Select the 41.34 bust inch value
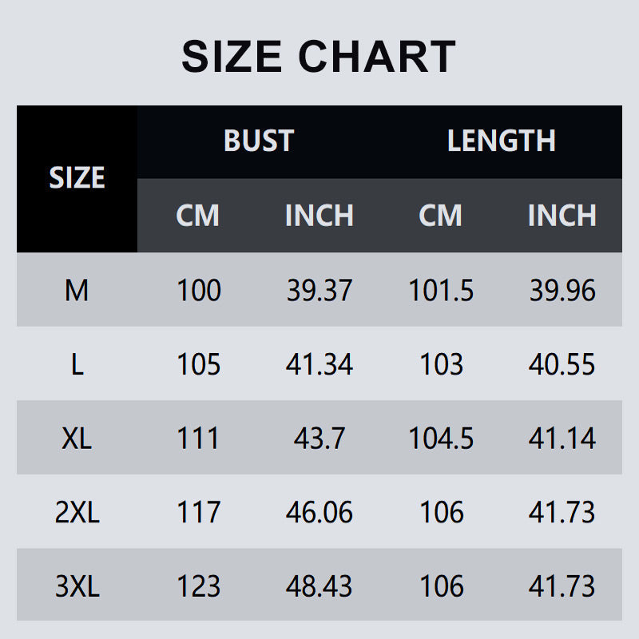This screenshot has width=639, height=639. 319,364
